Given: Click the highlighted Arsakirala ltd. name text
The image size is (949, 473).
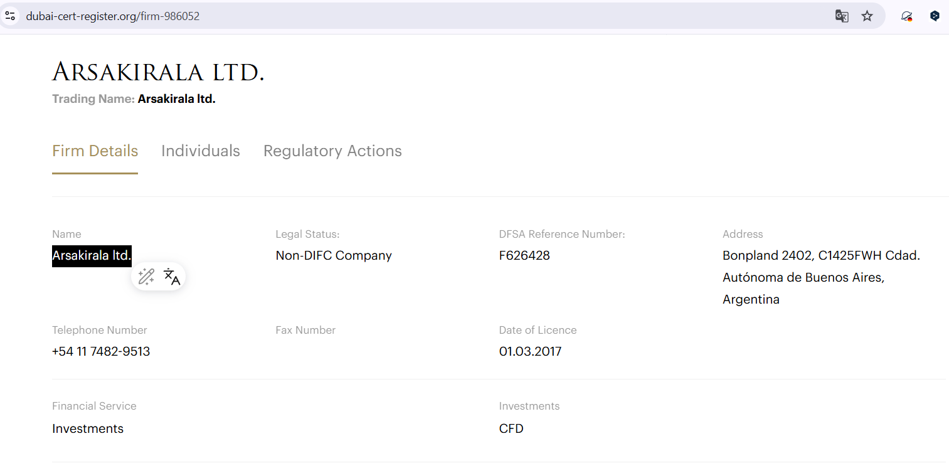Looking at the screenshot, I should pyautogui.click(x=92, y=256).
